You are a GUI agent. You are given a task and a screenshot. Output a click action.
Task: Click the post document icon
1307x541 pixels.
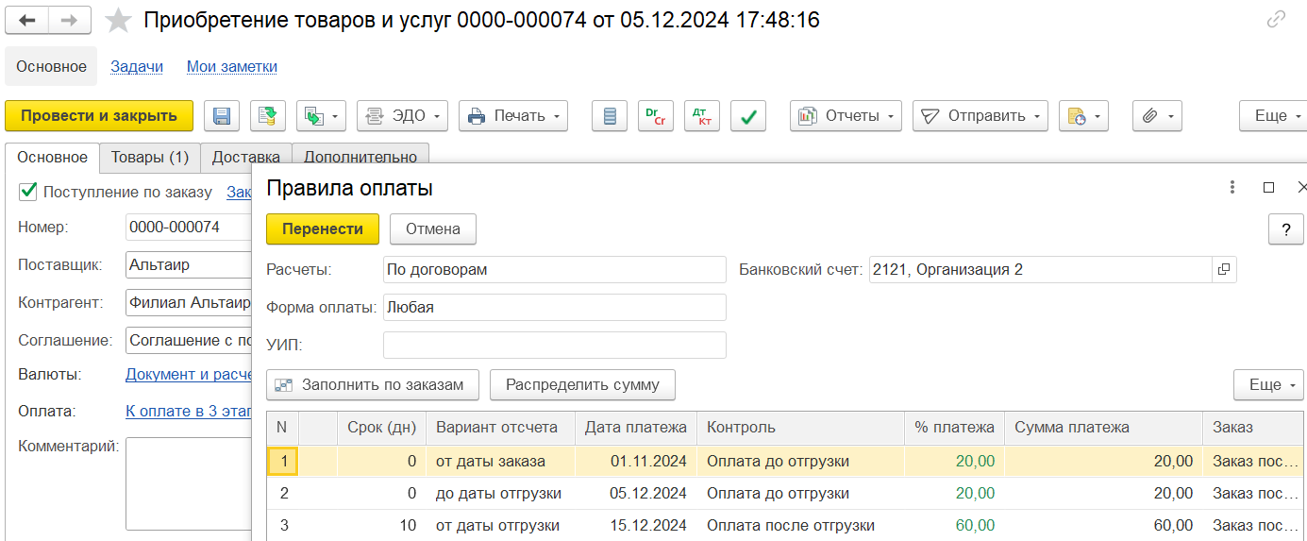[268, 116]
